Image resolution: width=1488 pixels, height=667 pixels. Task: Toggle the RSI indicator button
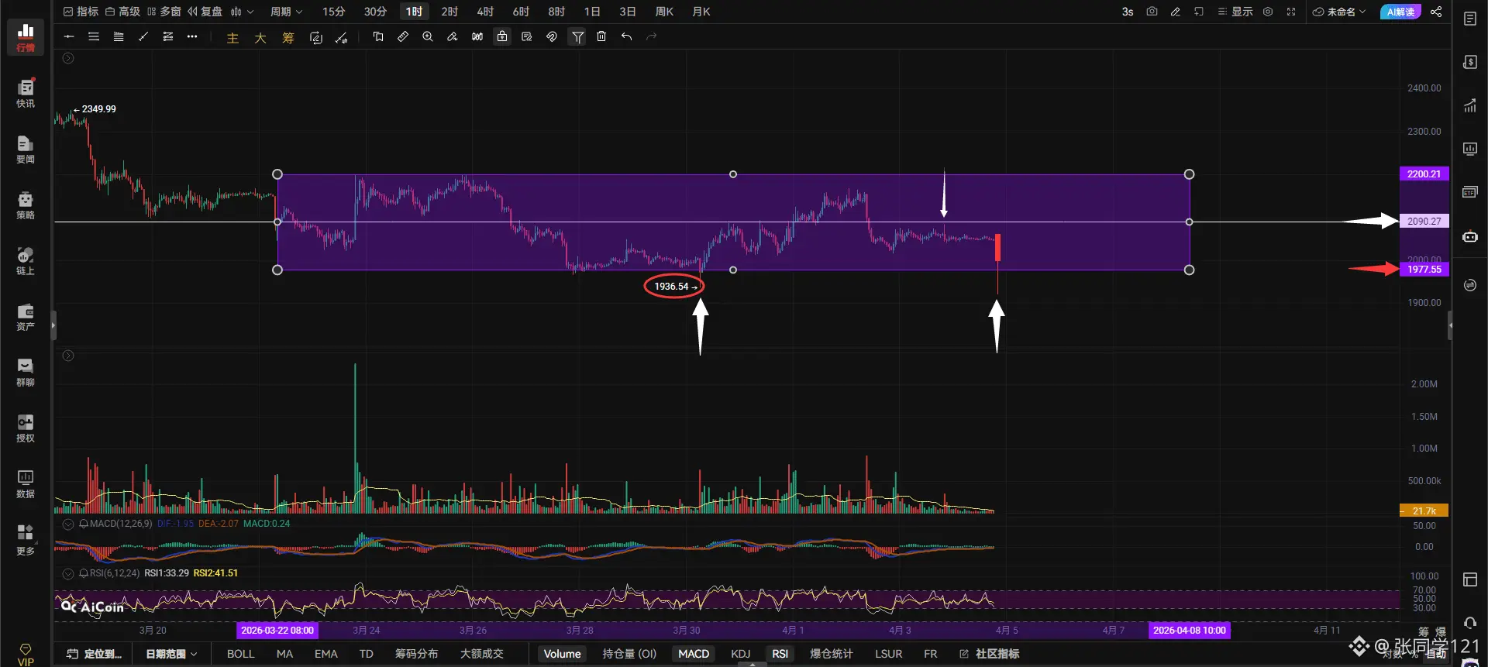[780, 654]
